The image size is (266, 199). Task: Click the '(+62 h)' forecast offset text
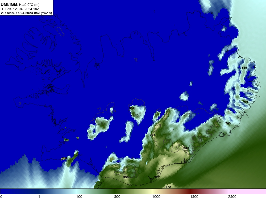click(x=46, y=13)
